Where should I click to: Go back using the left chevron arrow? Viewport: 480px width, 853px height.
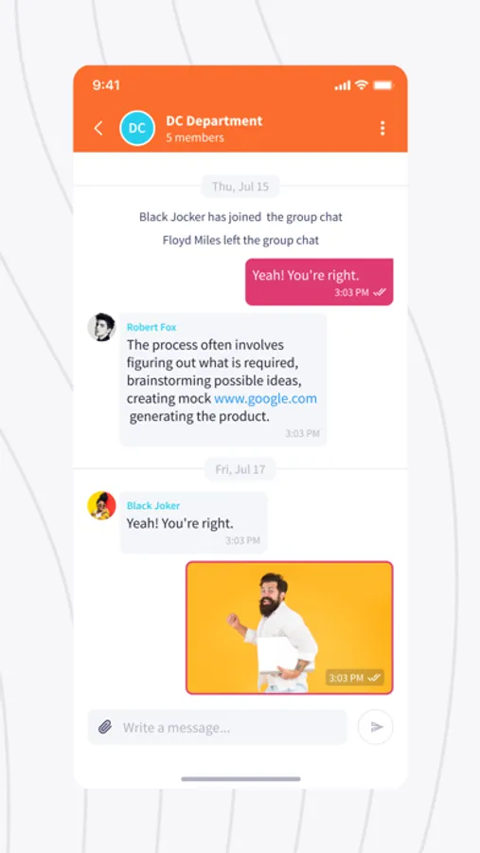point(98,128)
